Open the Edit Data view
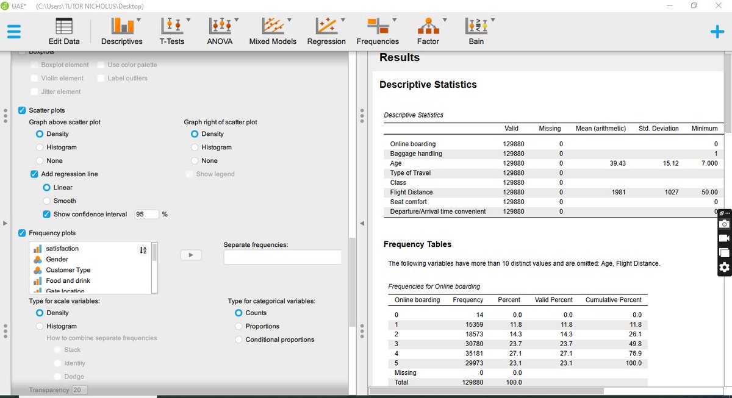 64,31
